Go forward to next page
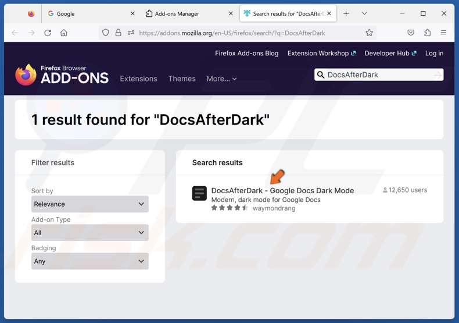459x323 pixels. point(31,33)
